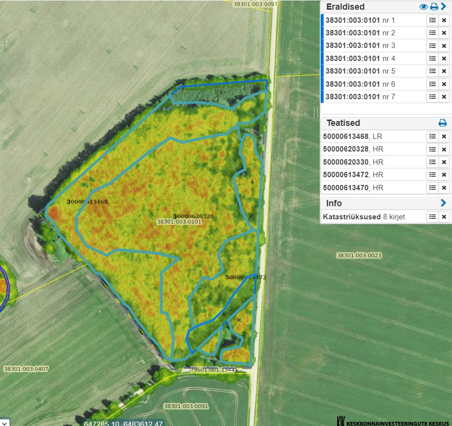Toggle Eraldised visibility with the eye icon
This screenshot has width=452, height=426.
(423, 7)
